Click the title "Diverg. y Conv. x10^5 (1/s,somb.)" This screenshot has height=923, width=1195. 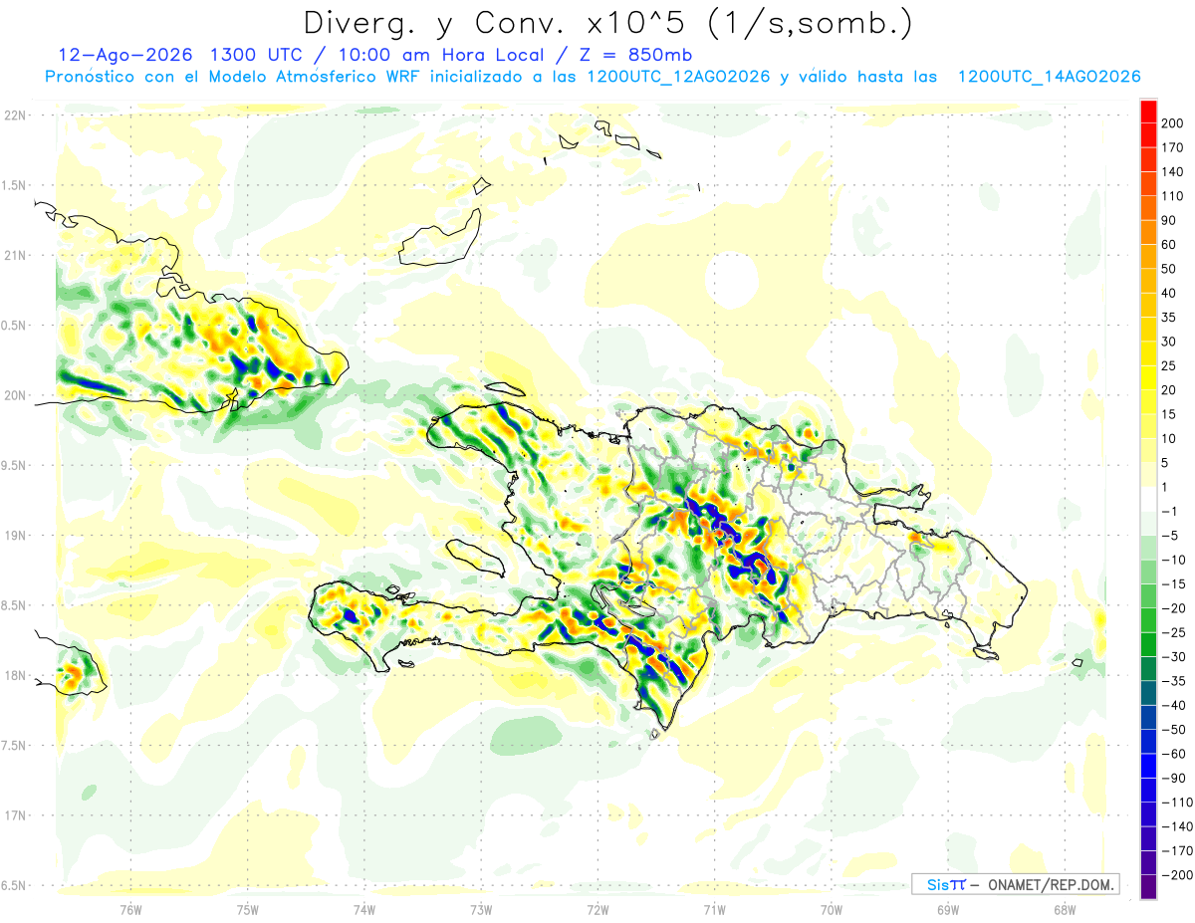[x=607, y=22]
